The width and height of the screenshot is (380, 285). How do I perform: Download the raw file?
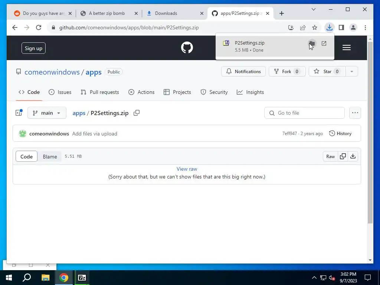[353, 156]
